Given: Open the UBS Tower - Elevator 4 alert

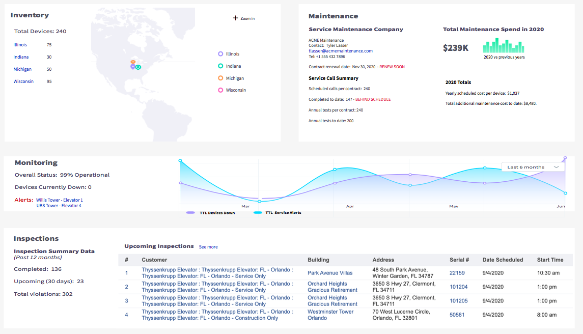Looking at the screenshot, I should pos(59,206).
